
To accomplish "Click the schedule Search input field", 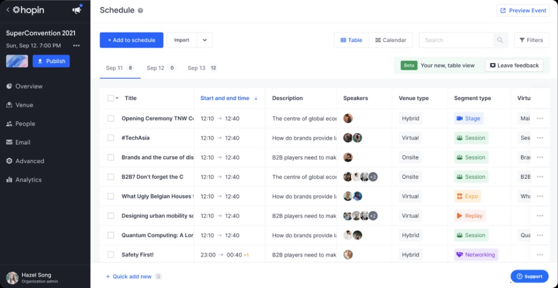I will coord(457,40).
